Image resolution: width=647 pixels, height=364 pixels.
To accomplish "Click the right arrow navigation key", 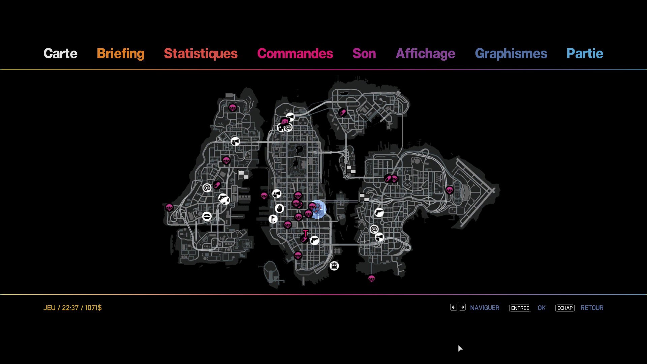I will click(462, 307).
